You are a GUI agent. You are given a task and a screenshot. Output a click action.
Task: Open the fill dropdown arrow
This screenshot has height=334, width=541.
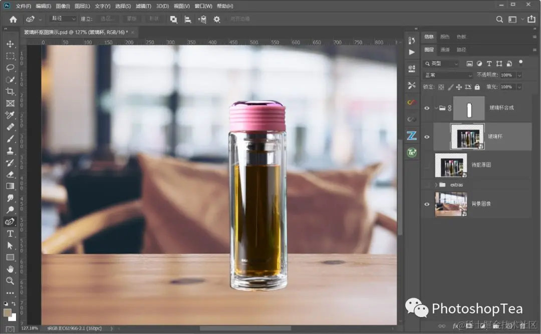click(519, 87)
